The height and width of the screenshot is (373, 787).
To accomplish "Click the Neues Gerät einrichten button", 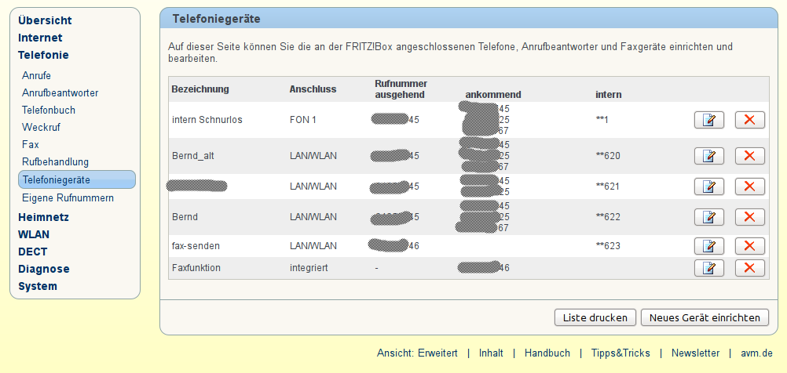I will click(x=705, y=317).
